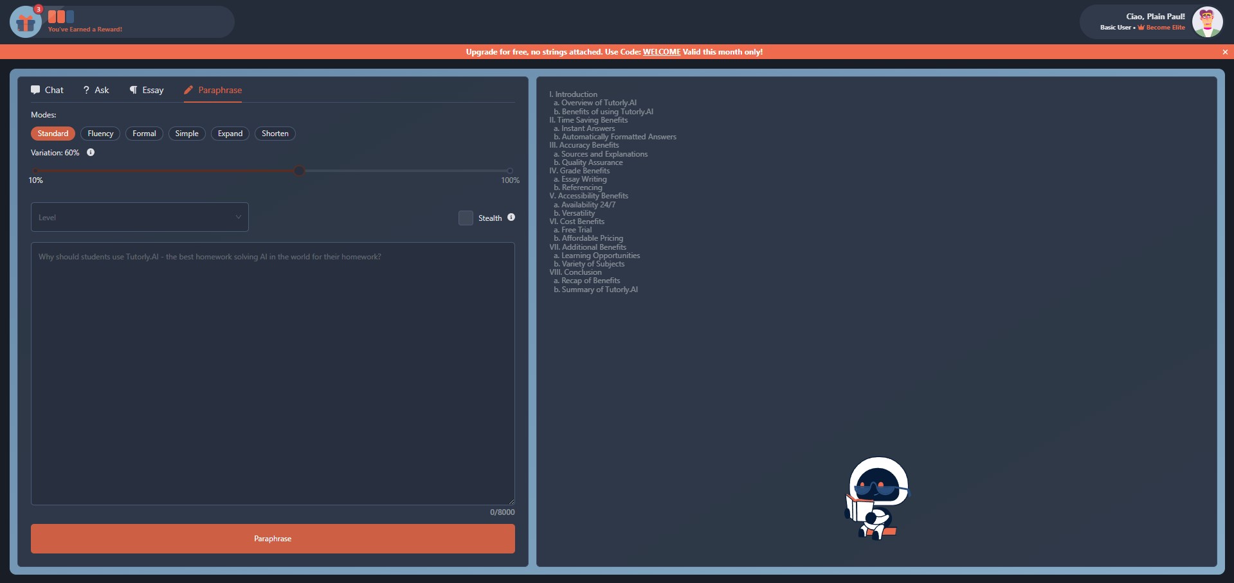Switch to the Ask tab
Viewport: 1234px width, 583px height.
click(96, 90)
